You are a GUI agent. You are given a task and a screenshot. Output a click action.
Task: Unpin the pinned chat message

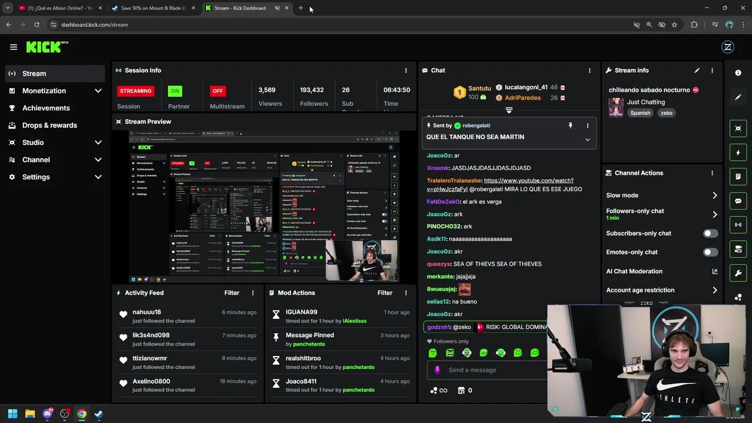tap(570, 126)
